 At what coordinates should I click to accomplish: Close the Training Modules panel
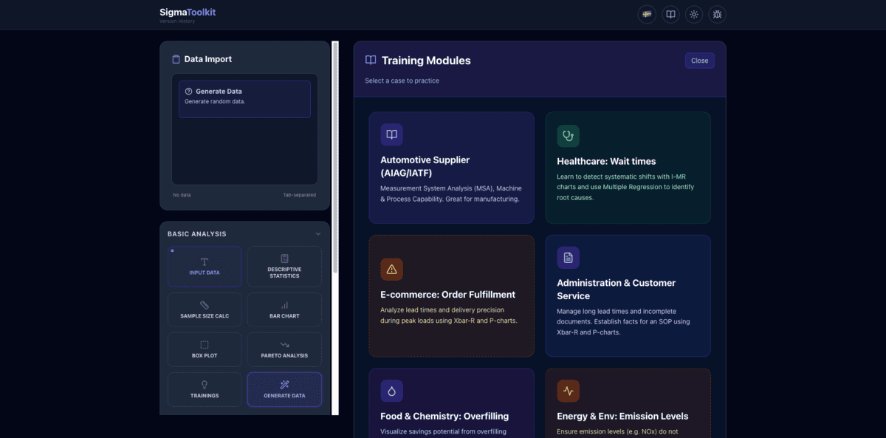pos(699,61)
